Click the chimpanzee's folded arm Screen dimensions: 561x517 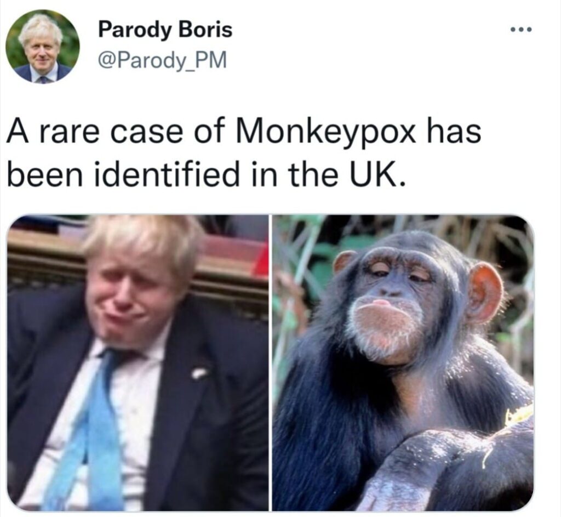tap(447, 469)
